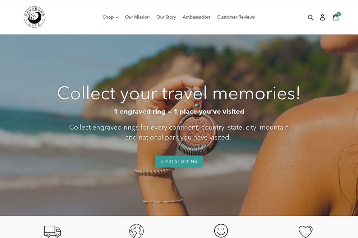Click the cart item count badge

339,14
